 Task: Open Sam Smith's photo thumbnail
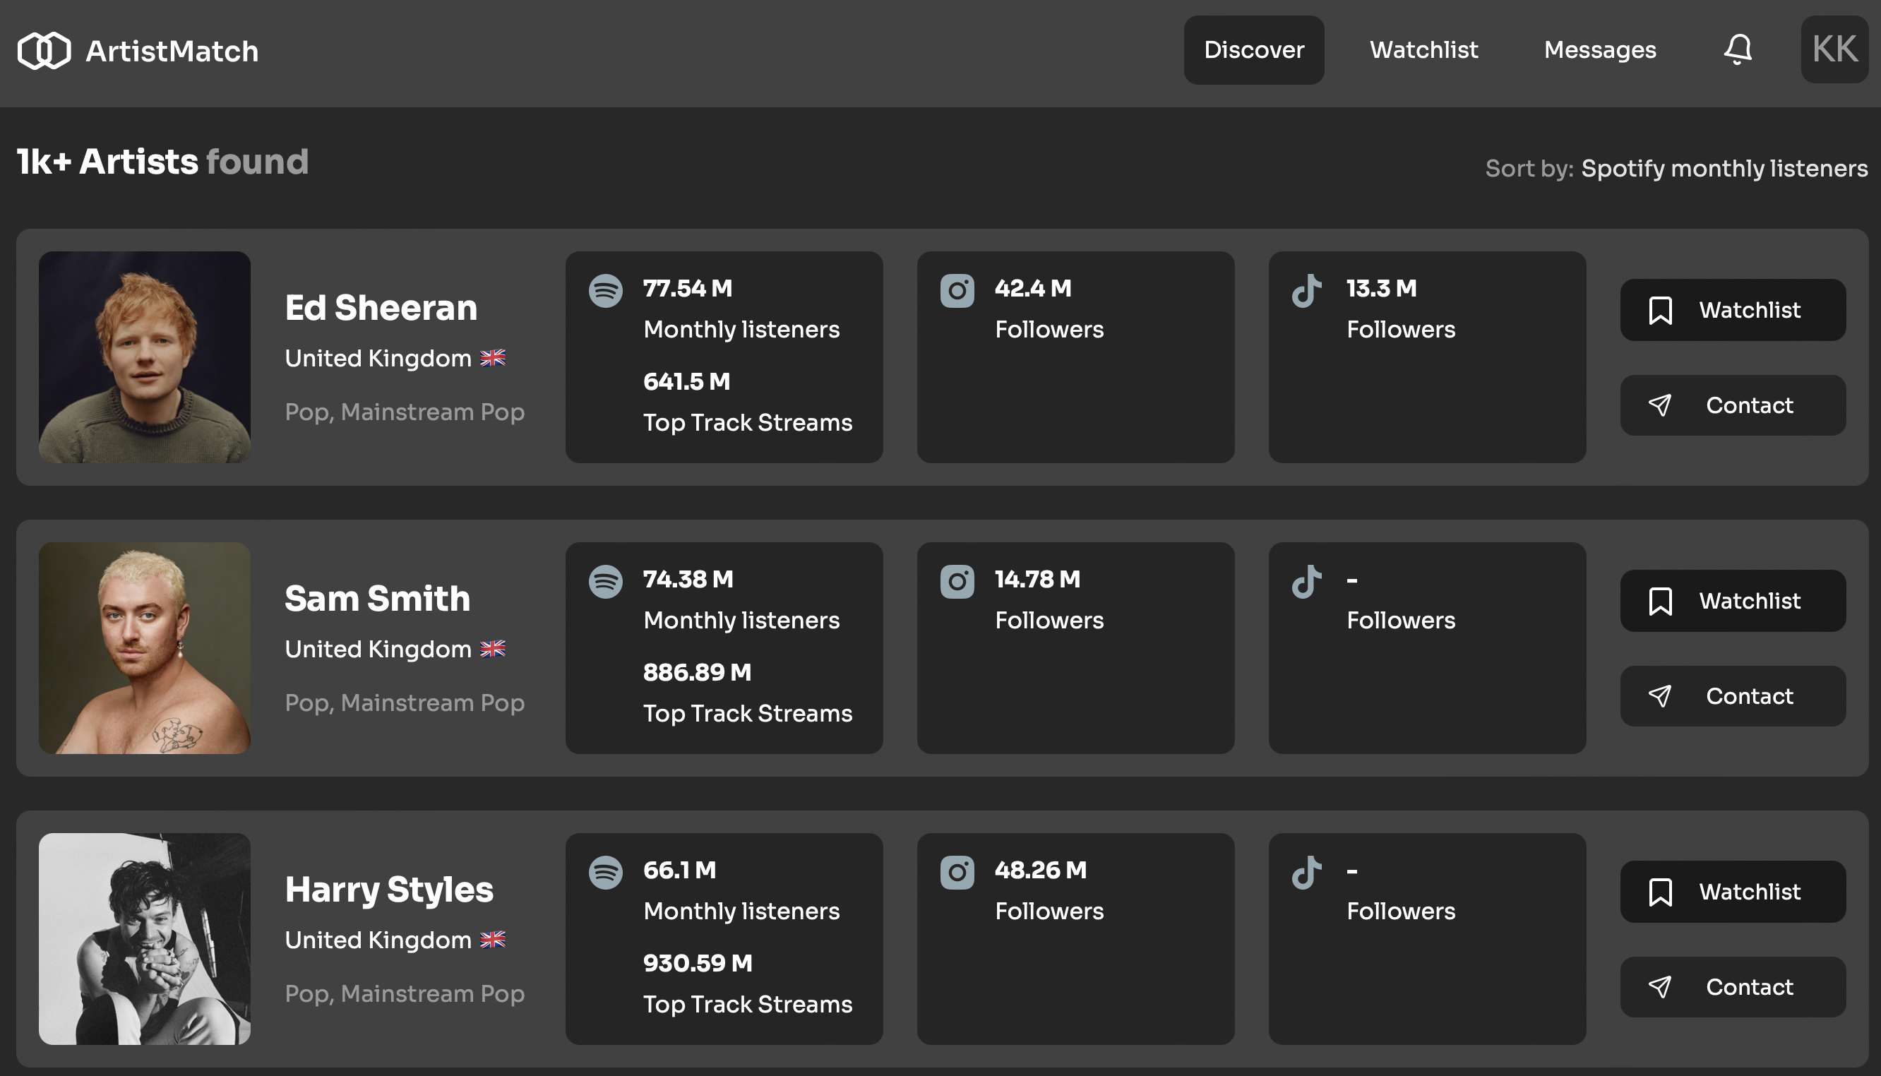pyautogui.click(x=145, y=648)
